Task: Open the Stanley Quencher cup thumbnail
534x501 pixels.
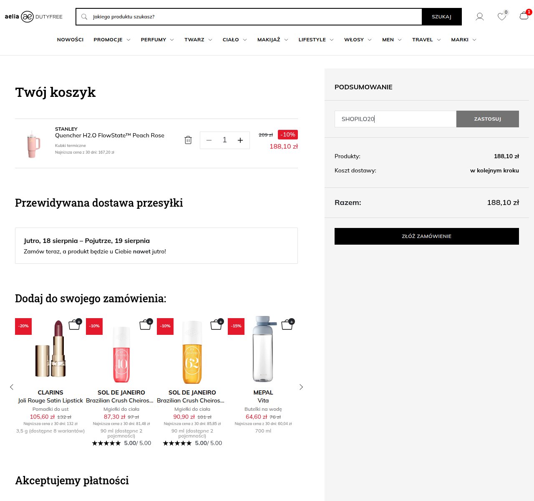Action: coord(33,144)
